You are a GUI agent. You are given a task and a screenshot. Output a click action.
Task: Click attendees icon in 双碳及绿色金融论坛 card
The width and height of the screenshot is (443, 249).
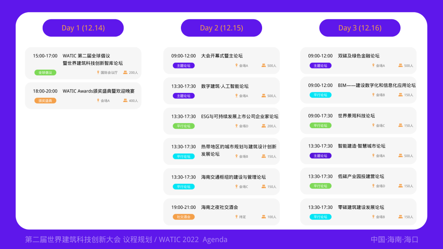[400, 66]
